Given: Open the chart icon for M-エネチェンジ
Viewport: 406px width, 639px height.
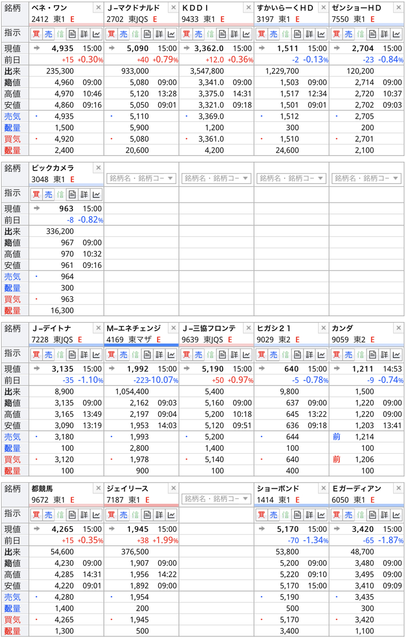Looking at the screenshot, I should pos(171,355).
